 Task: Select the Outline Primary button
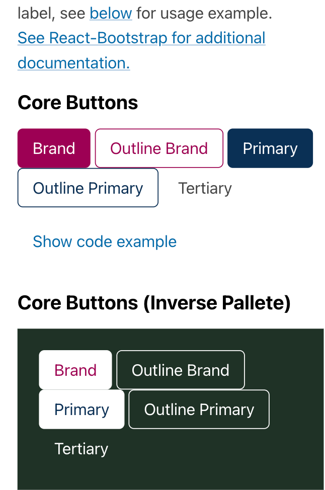click(87, 188)
